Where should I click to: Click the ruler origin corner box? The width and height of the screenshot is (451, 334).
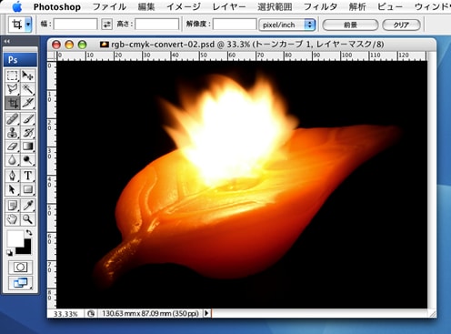click(52, 56)
